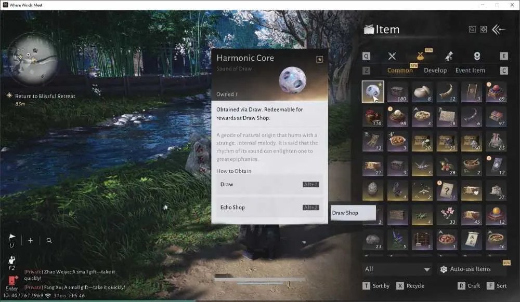The height and width of the screenshot is (302, 520).
Task: Pick the food bowl item with count 36
Action: click(x=496, y=240)
